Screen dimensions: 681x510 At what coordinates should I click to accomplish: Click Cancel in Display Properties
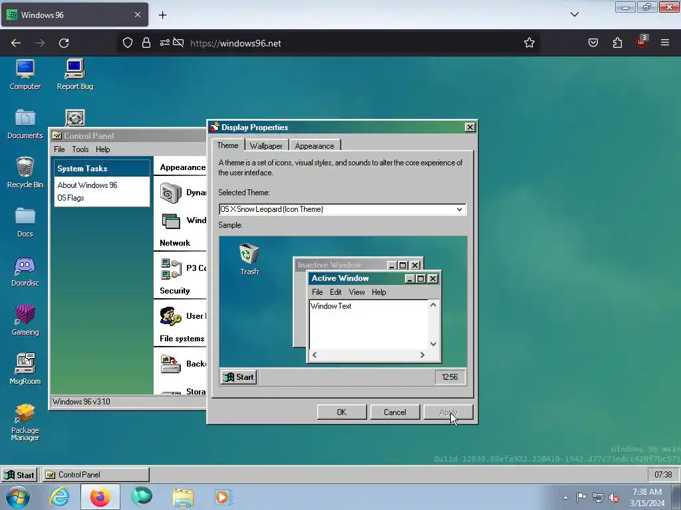pos(395,412)
